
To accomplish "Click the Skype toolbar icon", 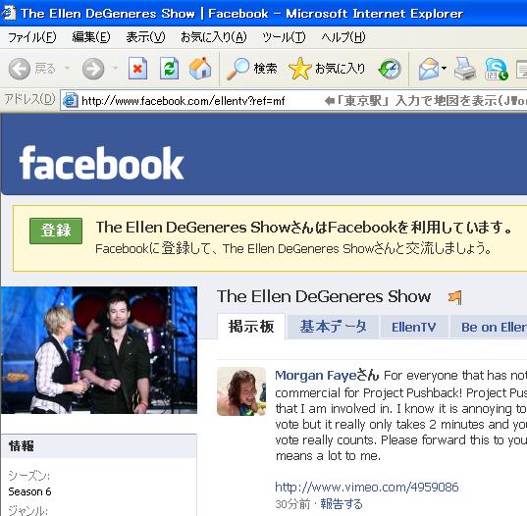I will 497,69.
